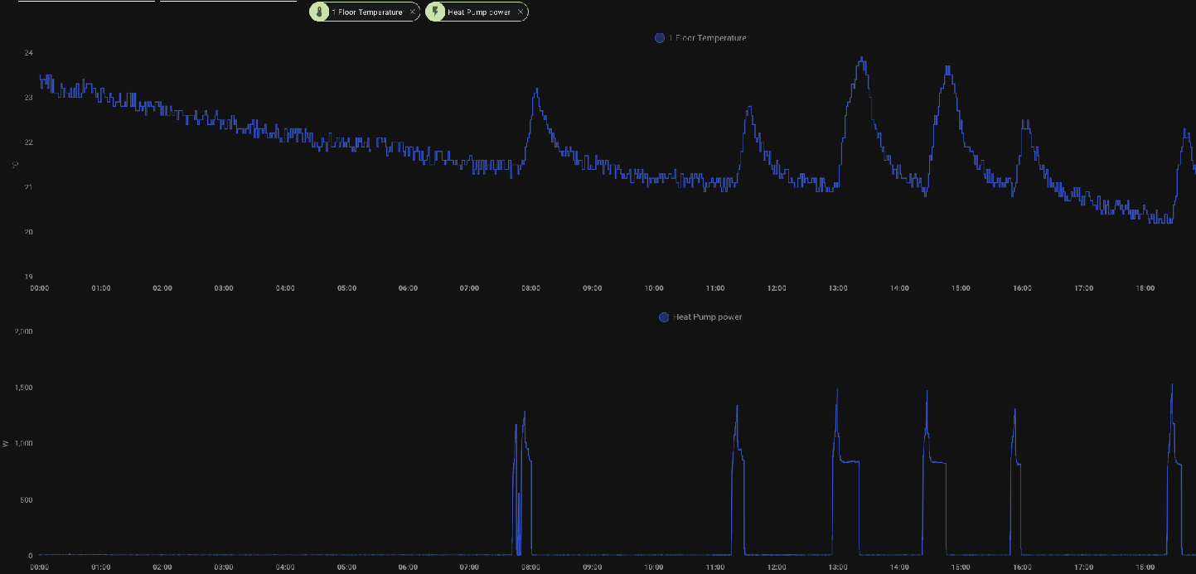Click the heat pump power spike near 18:00
Image resolution: width=1196 pixels, height=574 pixels.
(x=1171, y=385)
